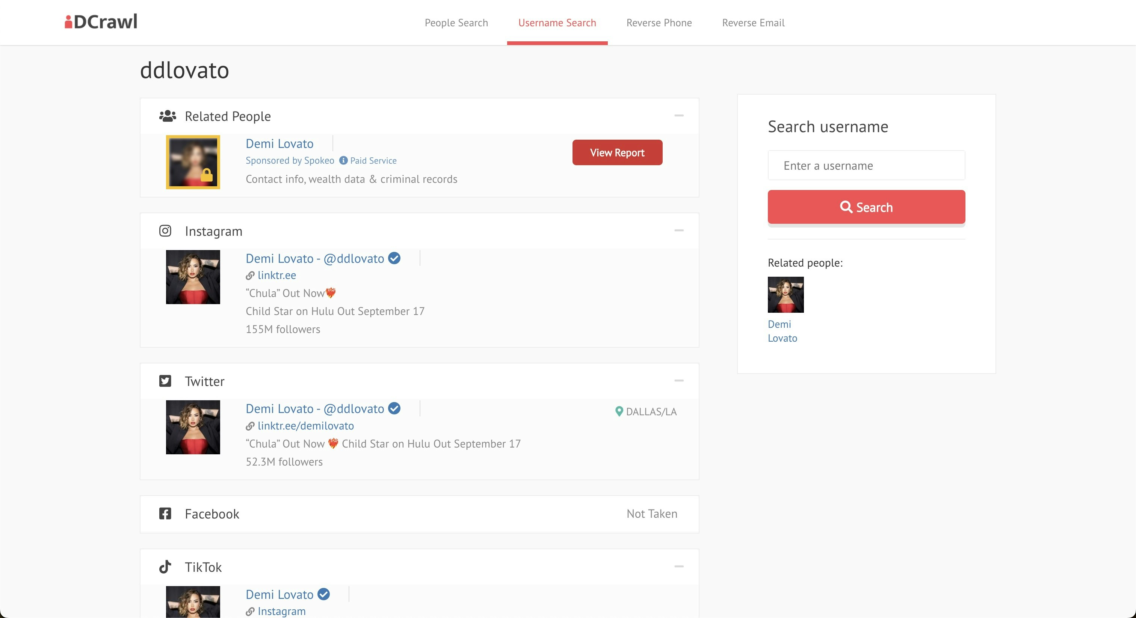Switch to Reverse Phone tab

click(659, 23)
